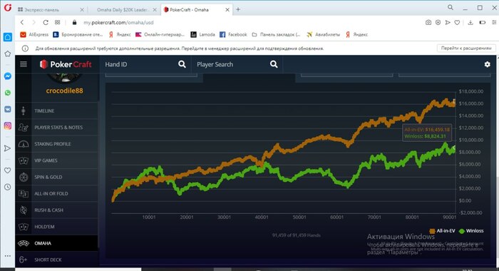Open sidebar three-dots setup menu
This screenshot has height=271, width=499.
[8, 256]
